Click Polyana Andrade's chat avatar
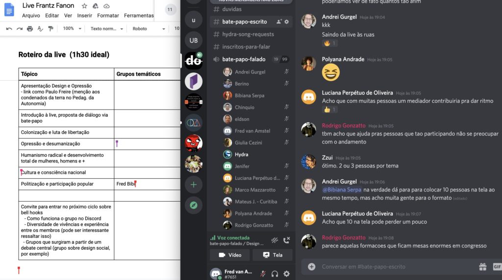The image size is (502, 280). (309, 64)
